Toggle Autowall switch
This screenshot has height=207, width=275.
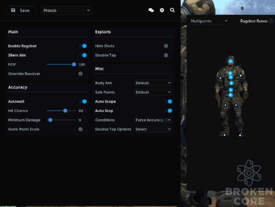pos(82,102)
